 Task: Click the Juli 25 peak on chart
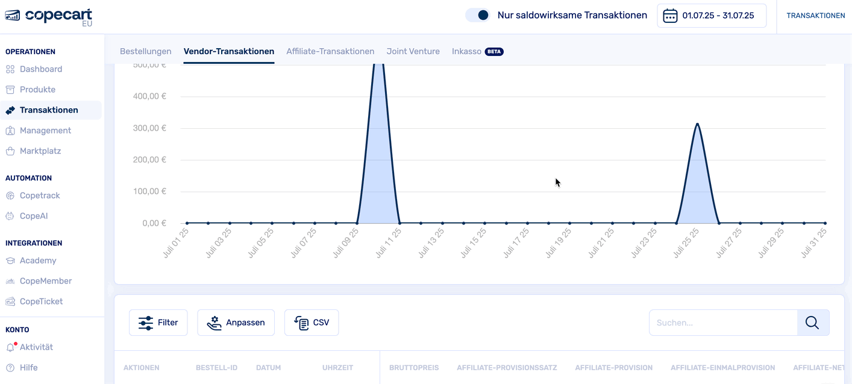pos(697,125)
